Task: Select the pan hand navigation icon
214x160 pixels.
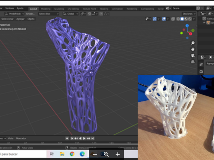Action: coord(193,49)
